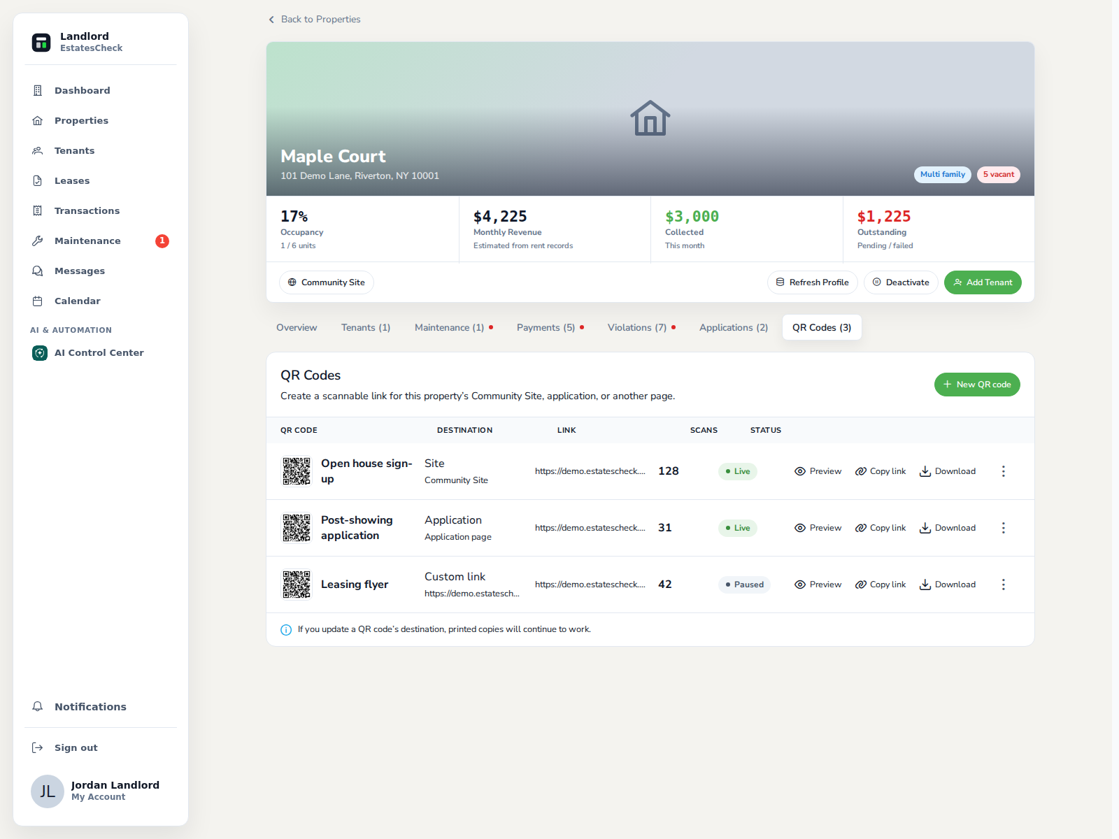Go back to Properties

pyautogui.click(x=315, y=19)
